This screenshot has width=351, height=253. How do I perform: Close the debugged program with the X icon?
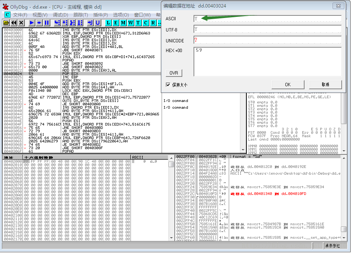(x=21, y=22)
